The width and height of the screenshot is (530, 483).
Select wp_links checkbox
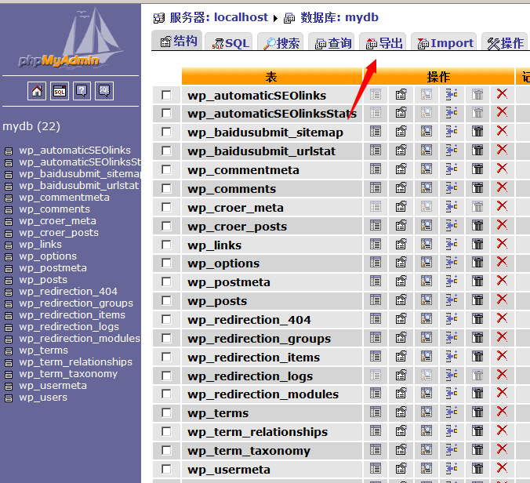coord(166,245)
